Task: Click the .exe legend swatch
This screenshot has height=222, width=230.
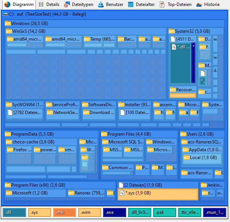Action: (115, 212)
